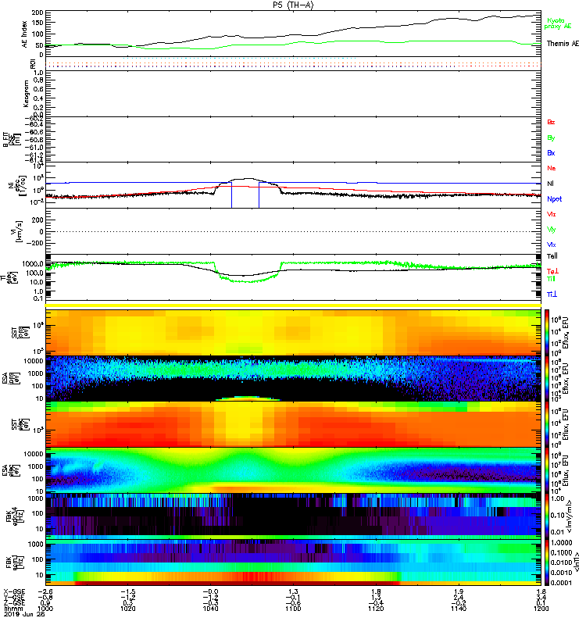The image size is (586, 625).
Task: Click the <|mV/m|> color bar unit label
Action: point(570,516)
